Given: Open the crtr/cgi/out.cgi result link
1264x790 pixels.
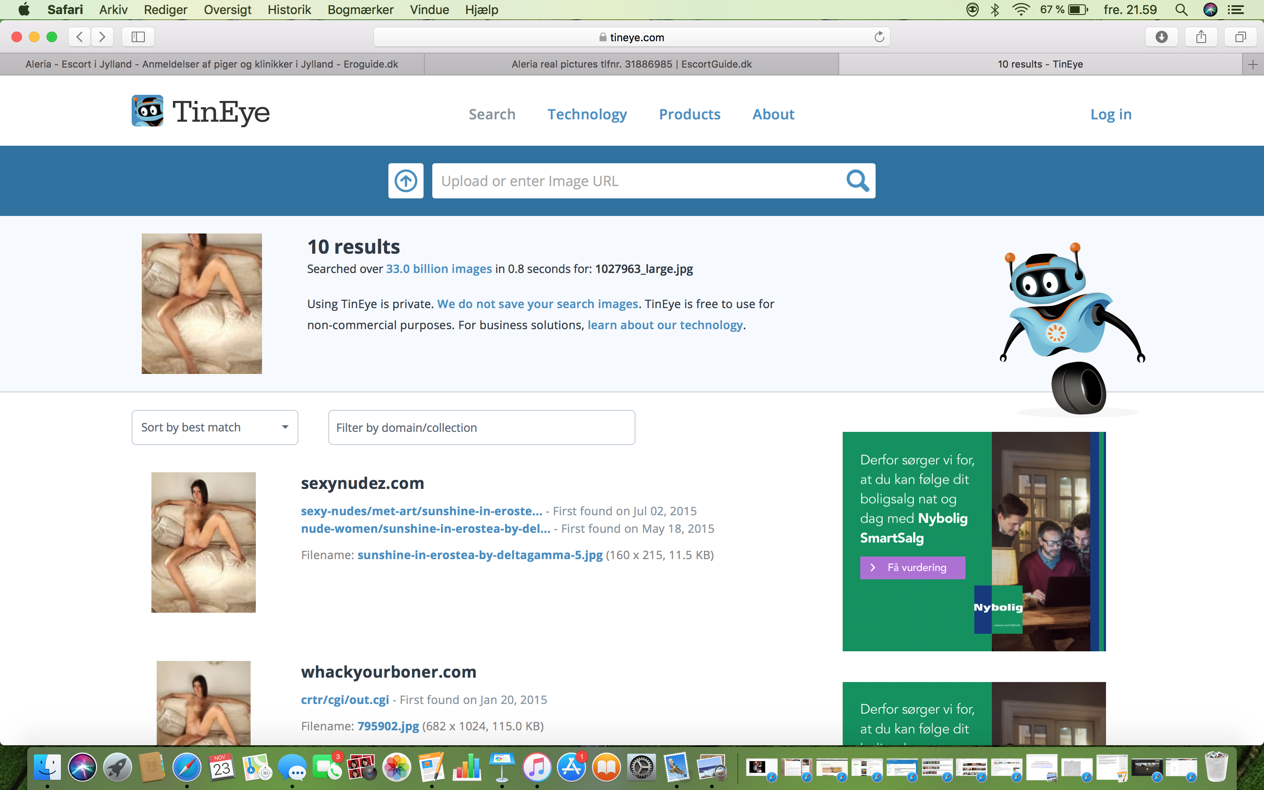Looking at the screenshot, I should pos(345,700).
